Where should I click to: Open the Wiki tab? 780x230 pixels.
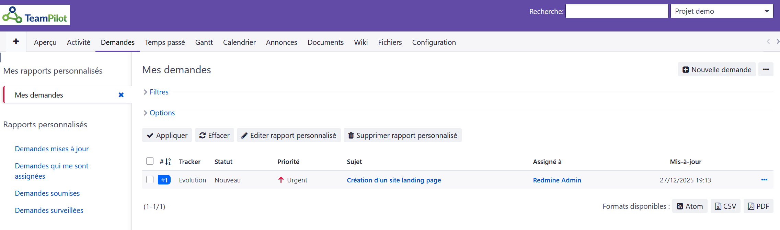[360, 42]
